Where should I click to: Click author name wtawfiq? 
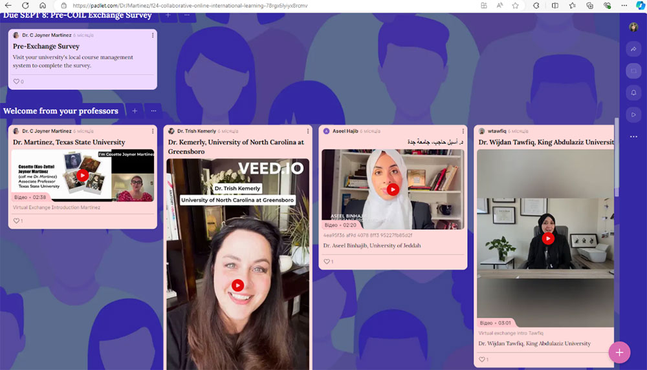pos(497,131)
